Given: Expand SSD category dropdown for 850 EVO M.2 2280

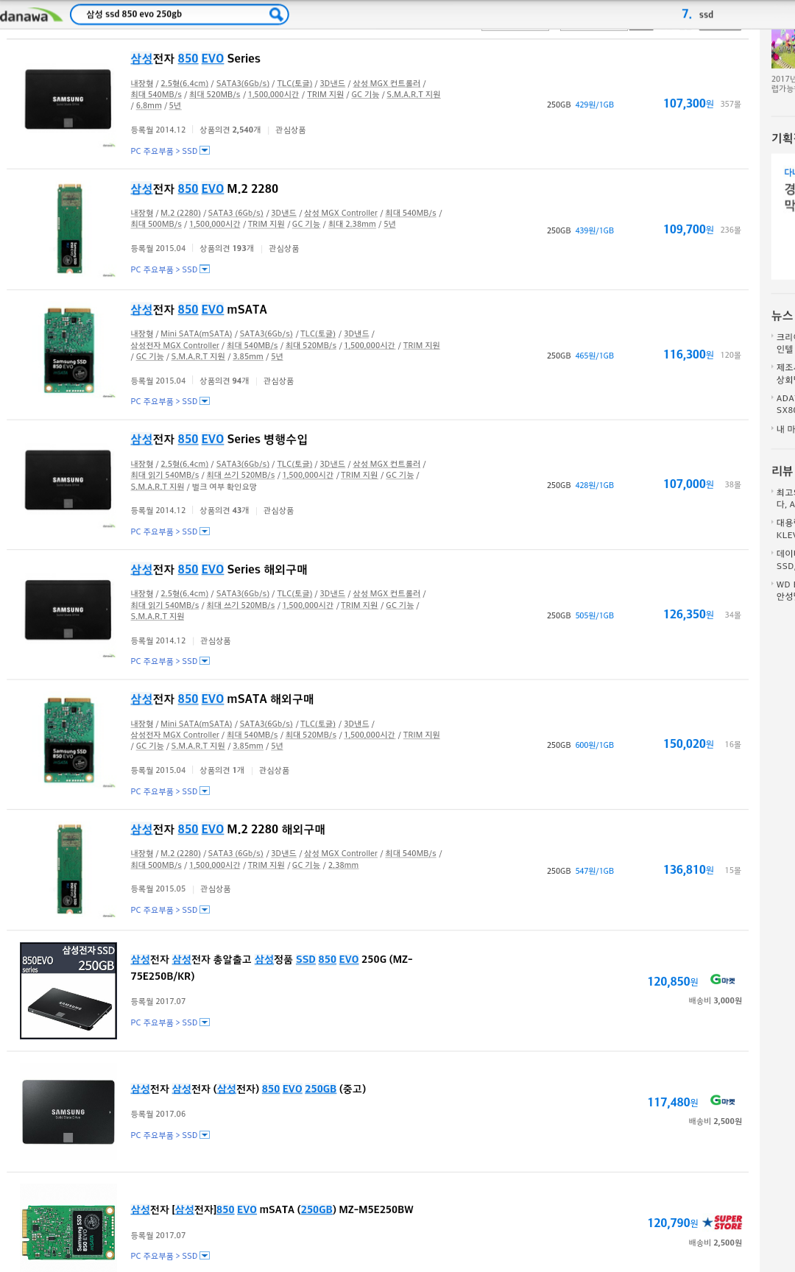Looking at the screenshot, I should (205, 269).
